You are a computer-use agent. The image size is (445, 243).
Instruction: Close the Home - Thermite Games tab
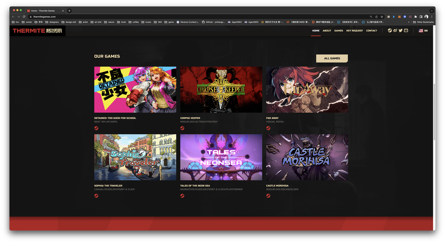click(x=63, y=11)
